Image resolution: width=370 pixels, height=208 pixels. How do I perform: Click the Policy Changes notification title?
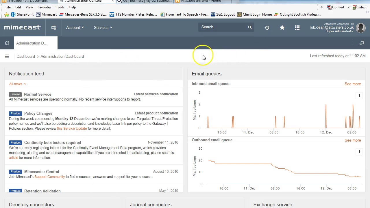click(x=38, y=114)
